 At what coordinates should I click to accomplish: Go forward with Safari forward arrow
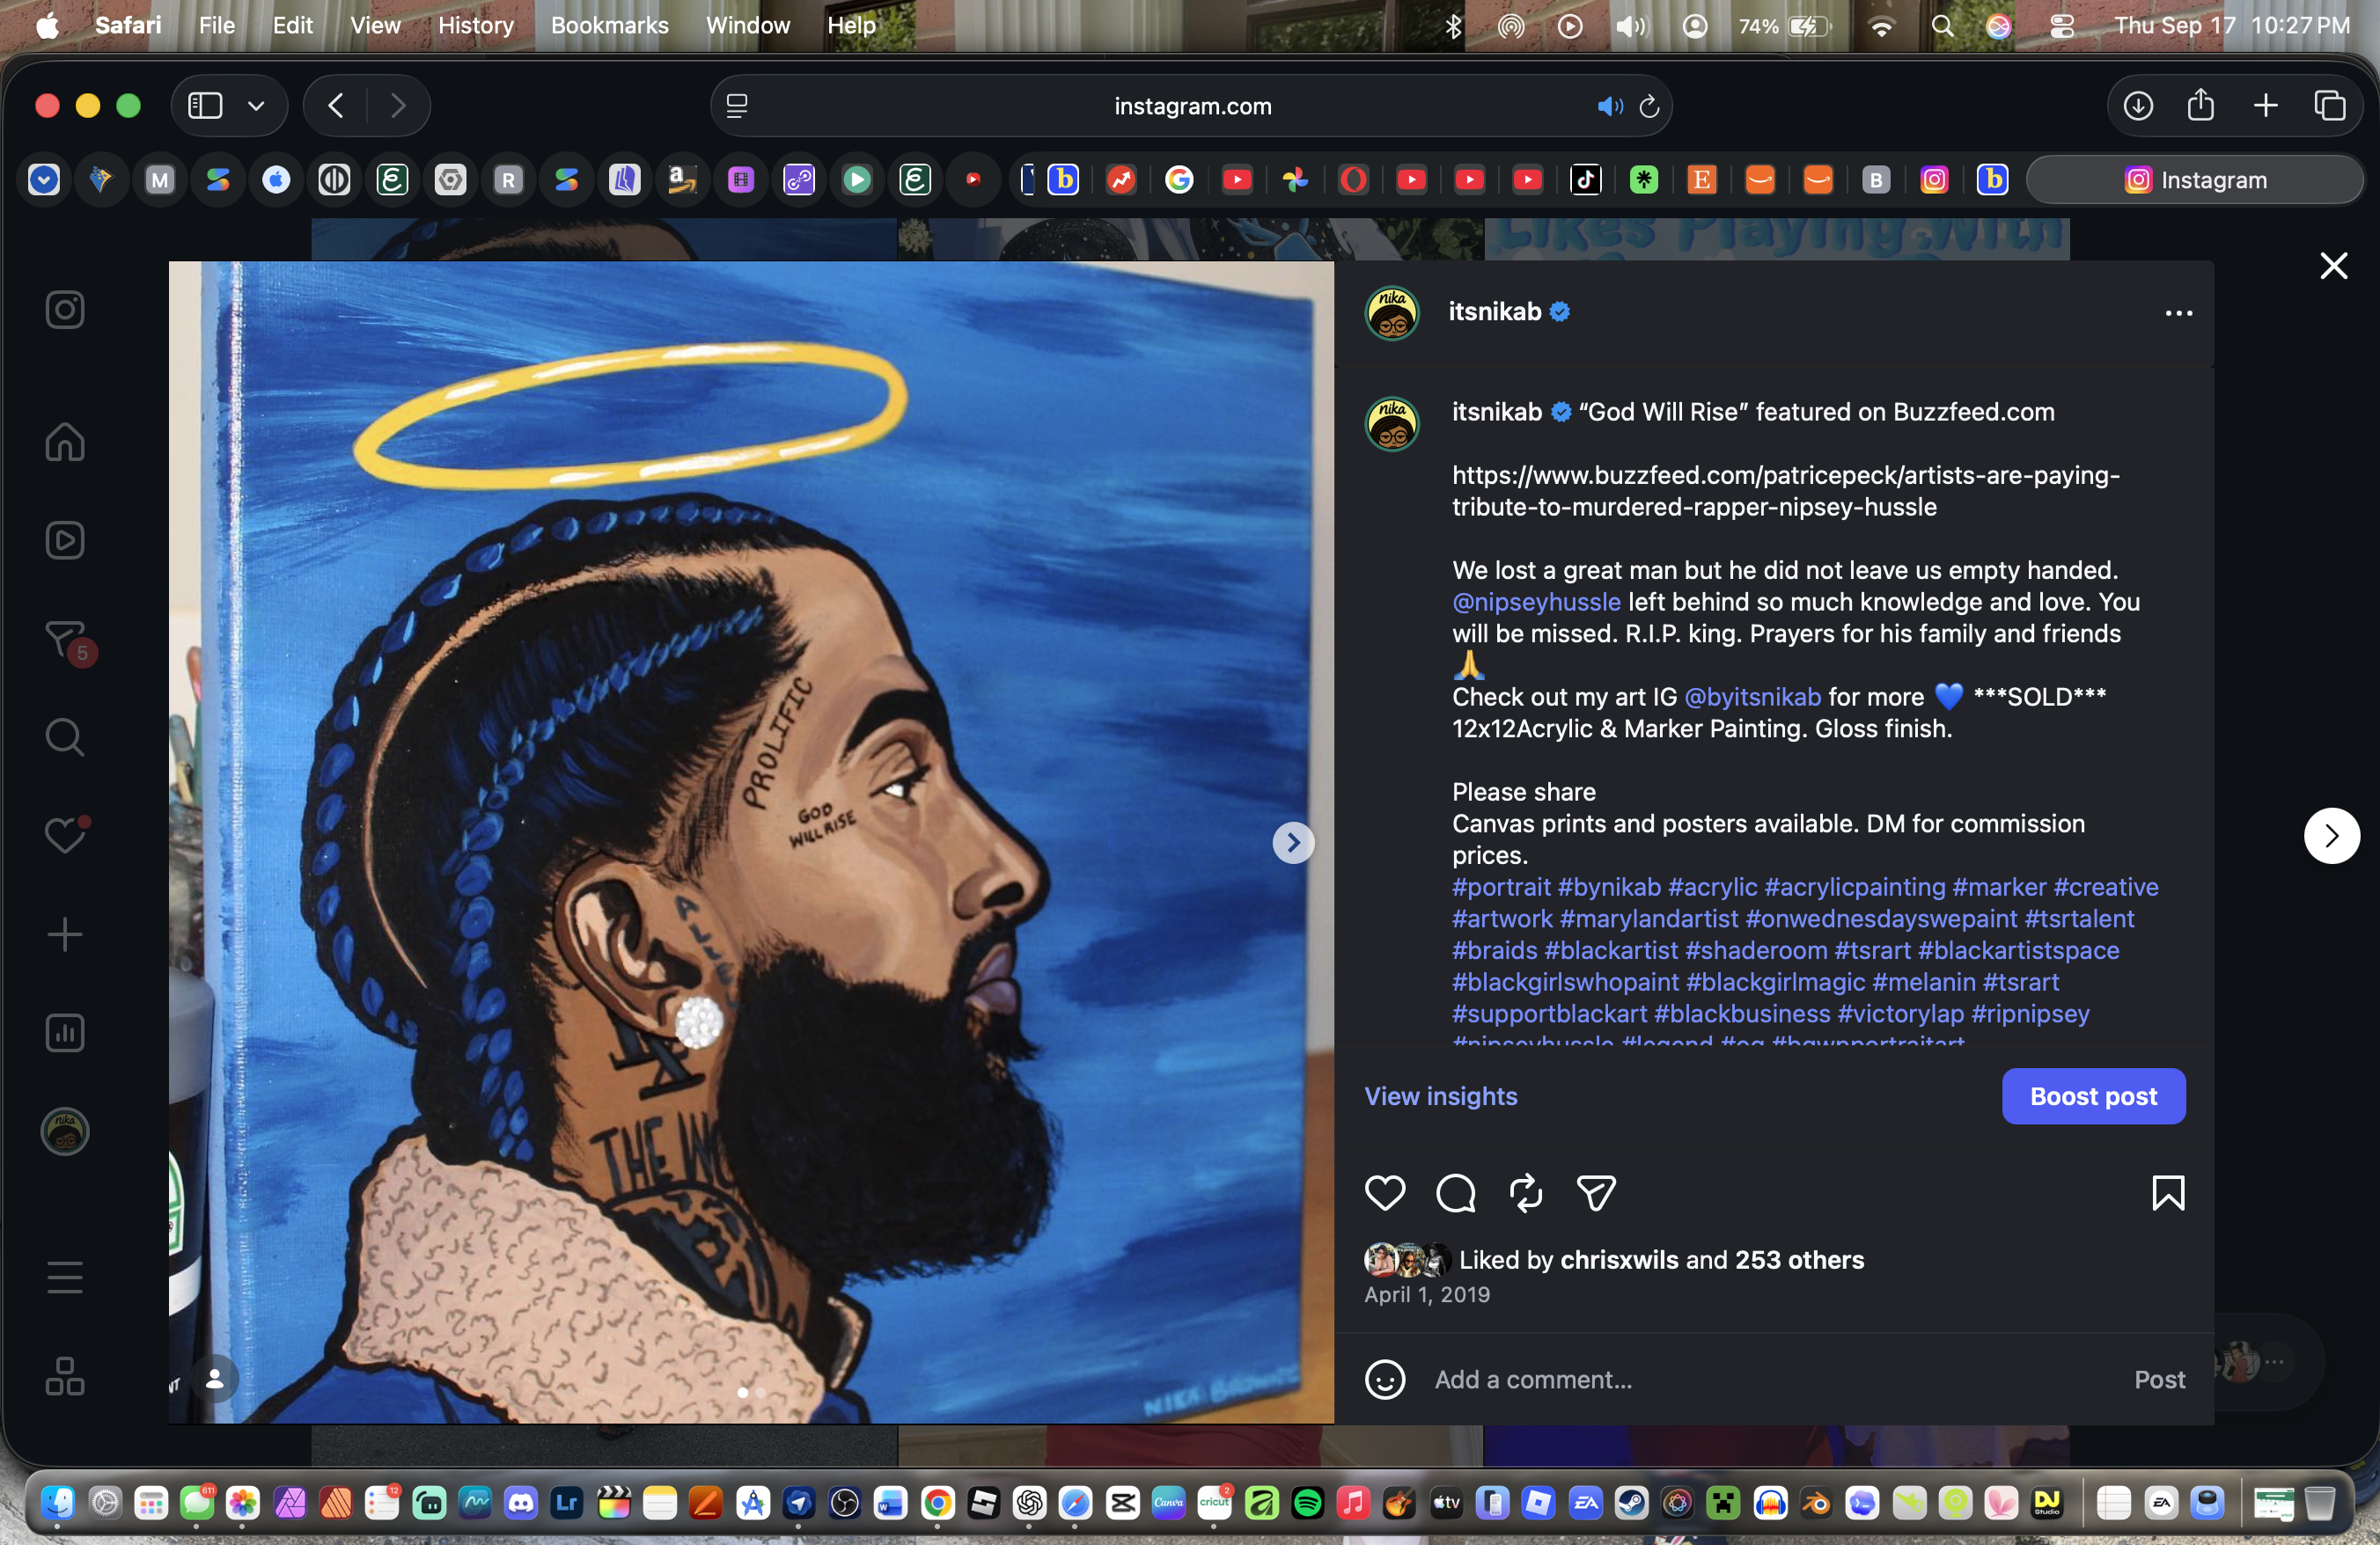coord(398,106)
